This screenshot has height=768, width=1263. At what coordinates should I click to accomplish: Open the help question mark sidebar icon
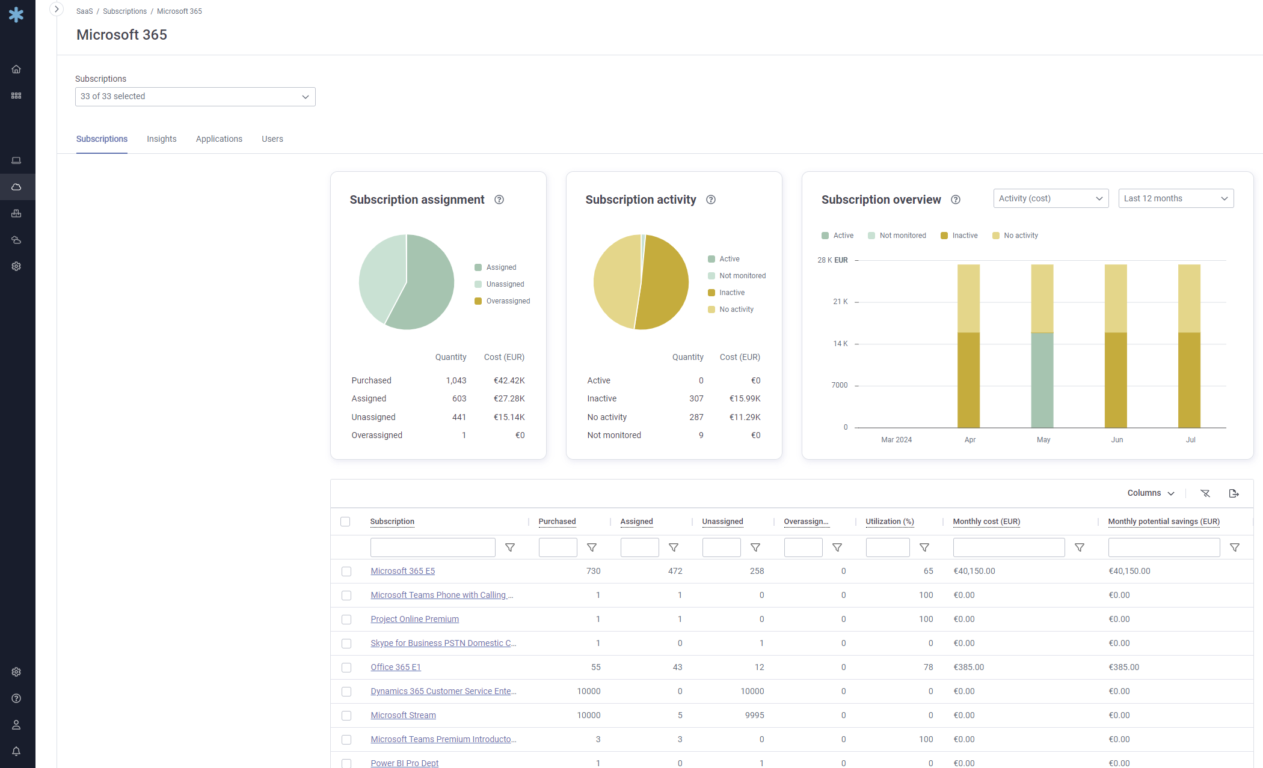pos(16,698)
